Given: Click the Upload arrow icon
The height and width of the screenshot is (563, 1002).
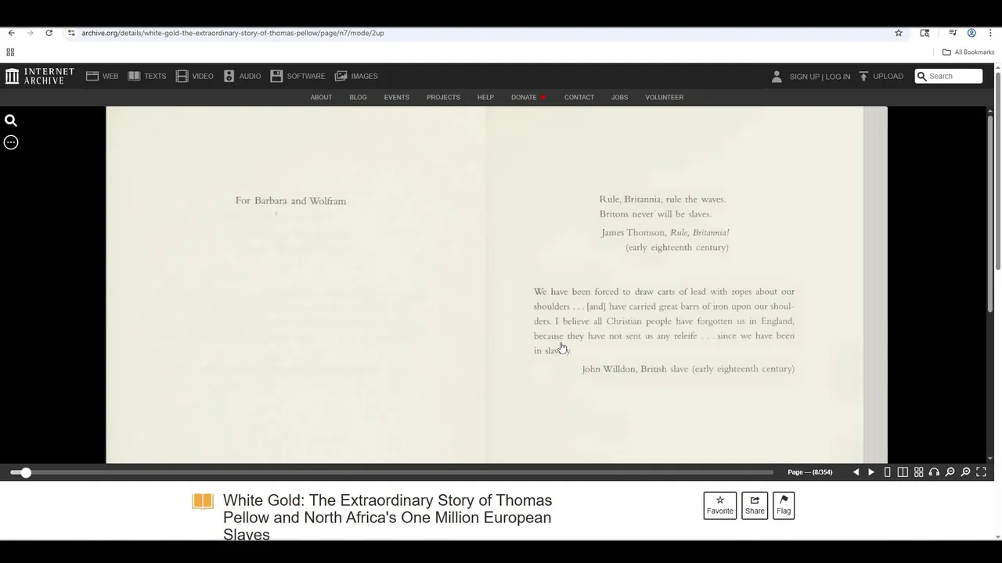Looking at the screenshot, I should [x=863, y=76].
